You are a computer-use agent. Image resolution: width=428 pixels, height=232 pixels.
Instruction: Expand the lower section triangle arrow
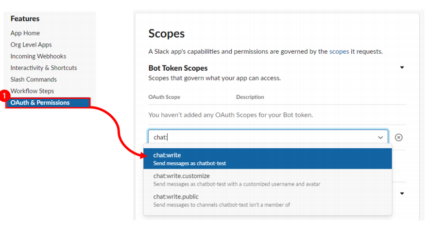[x=402, y=194]
